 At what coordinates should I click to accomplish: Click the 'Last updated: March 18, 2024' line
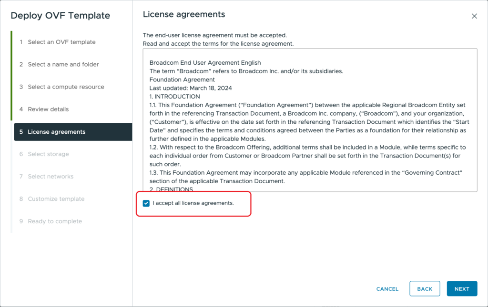point(191,88)
